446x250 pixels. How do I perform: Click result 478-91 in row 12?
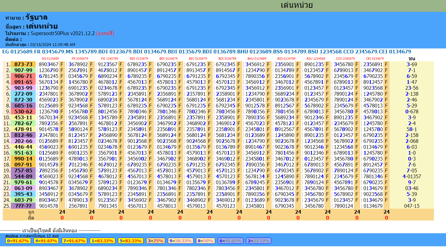24,129
